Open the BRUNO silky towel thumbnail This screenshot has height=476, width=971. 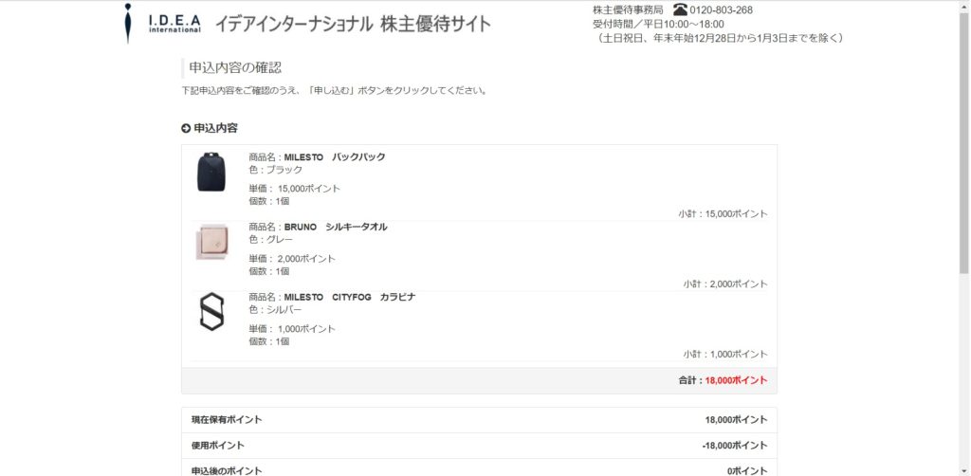(211, 242)
